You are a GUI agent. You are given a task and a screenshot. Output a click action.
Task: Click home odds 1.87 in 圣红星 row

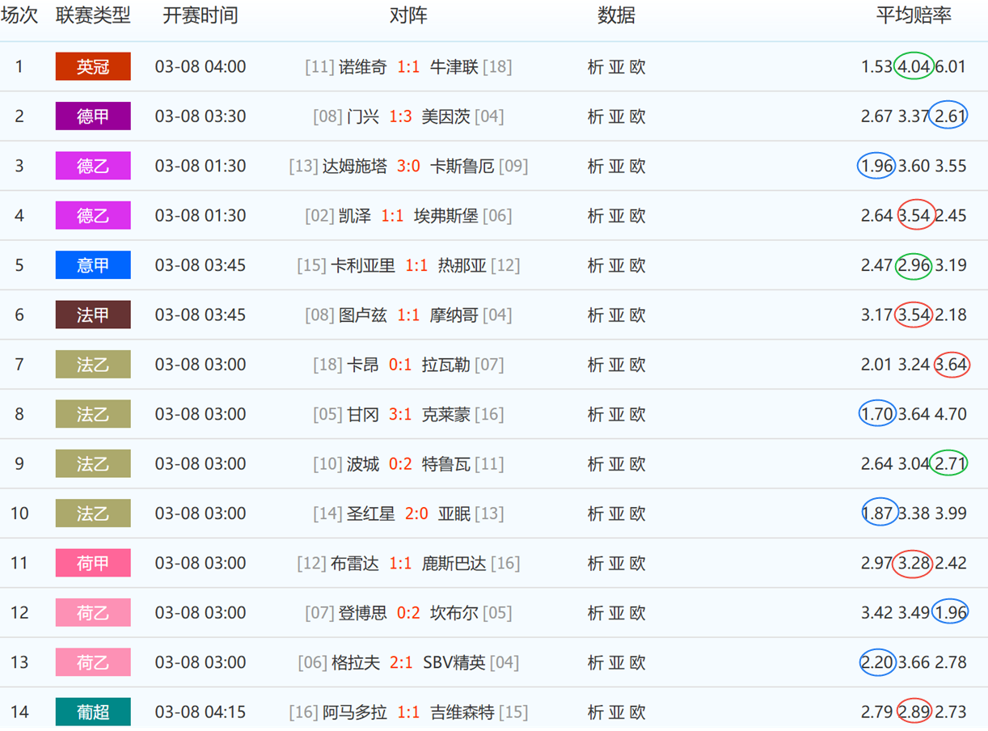tap(878, 513)
